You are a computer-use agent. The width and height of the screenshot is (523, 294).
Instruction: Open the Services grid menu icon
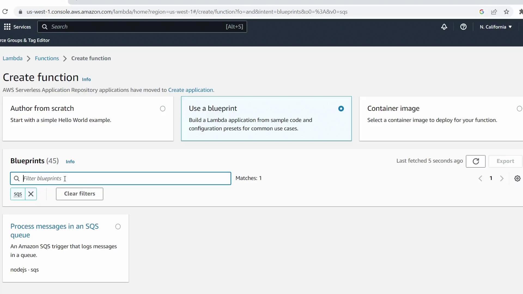point(7,27)
